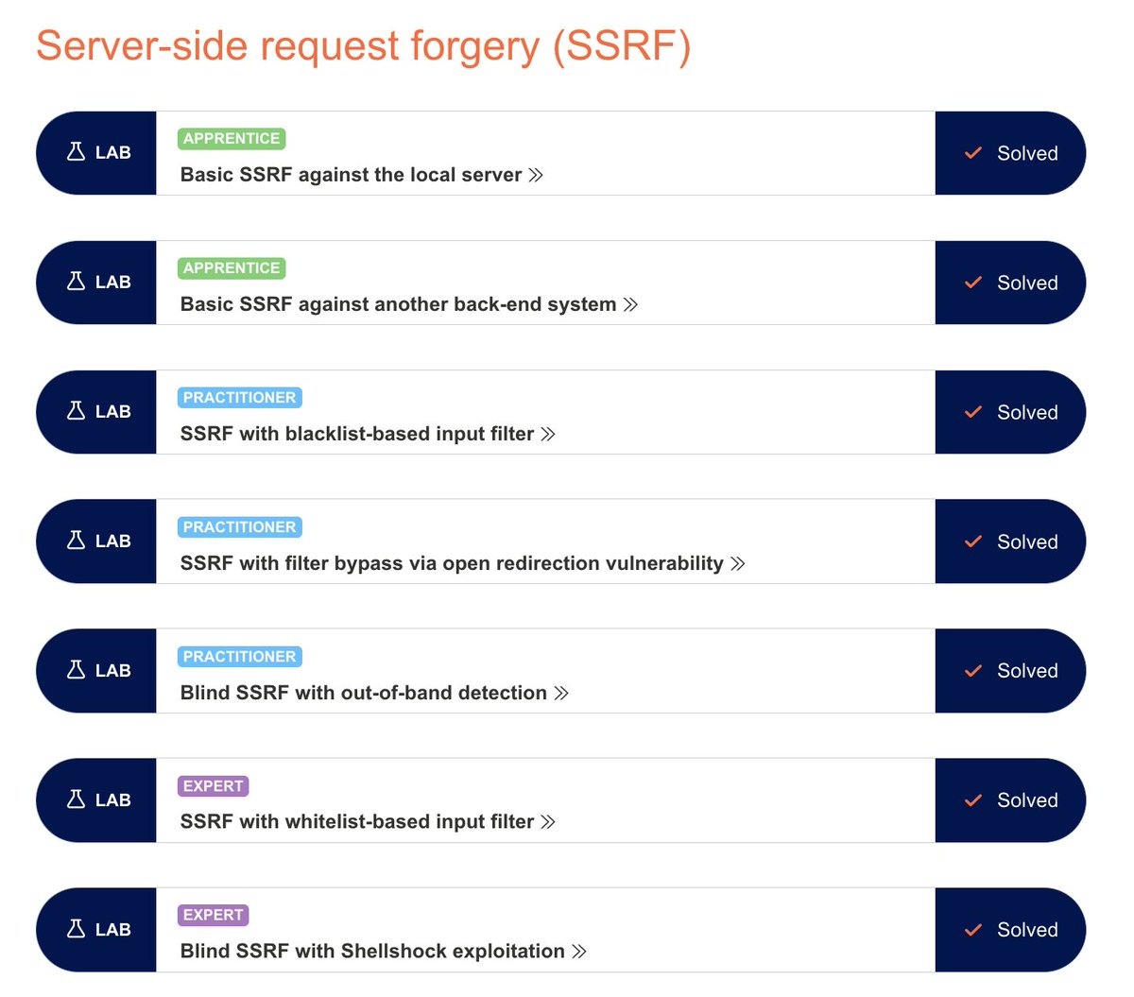The image size is (1134, 997).
Task: Click Solved checkmark for open redirection lab
Action: click(x=973, y=541)
